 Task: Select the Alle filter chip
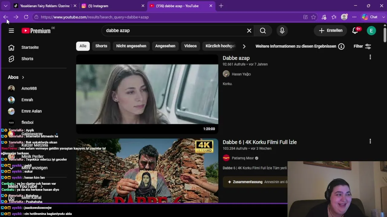[x=83, y=46]
